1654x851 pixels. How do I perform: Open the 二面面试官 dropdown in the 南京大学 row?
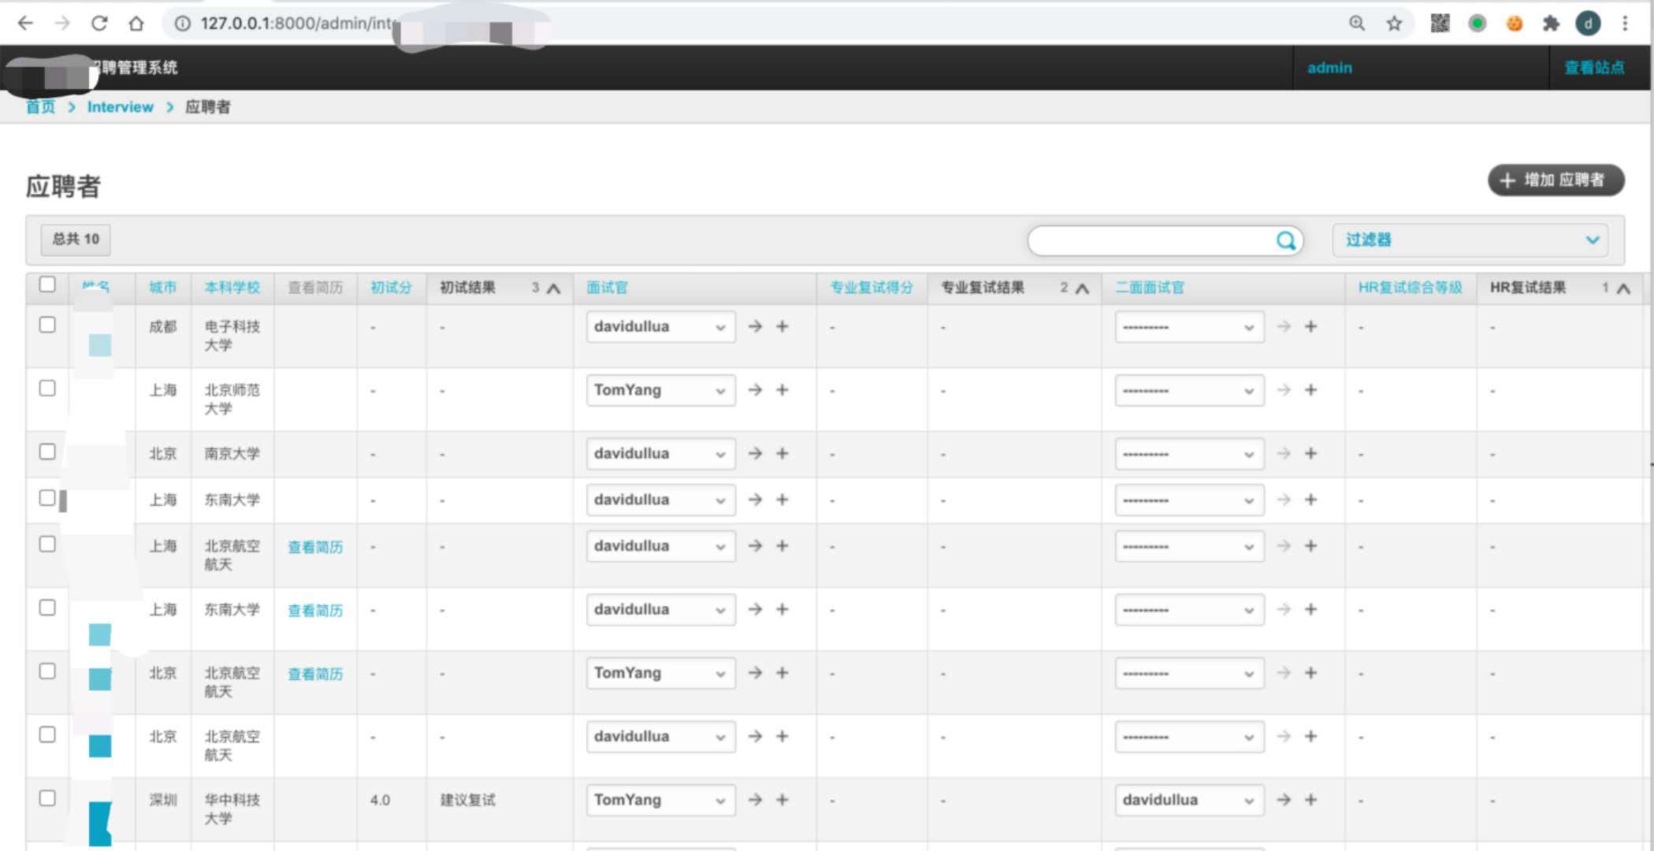tap(1189, 454)
